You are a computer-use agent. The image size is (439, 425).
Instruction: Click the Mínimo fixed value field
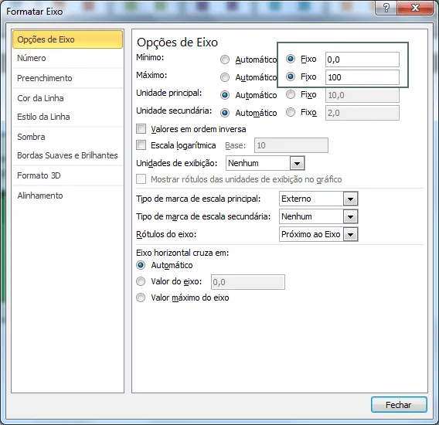click(362, 59)
